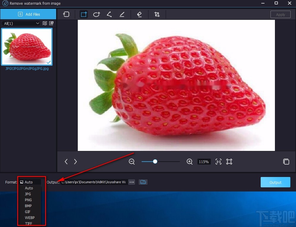Click the Add Files button
This screenshot has width=296, height=227.
pyautogui.click(x=29, y=14)
